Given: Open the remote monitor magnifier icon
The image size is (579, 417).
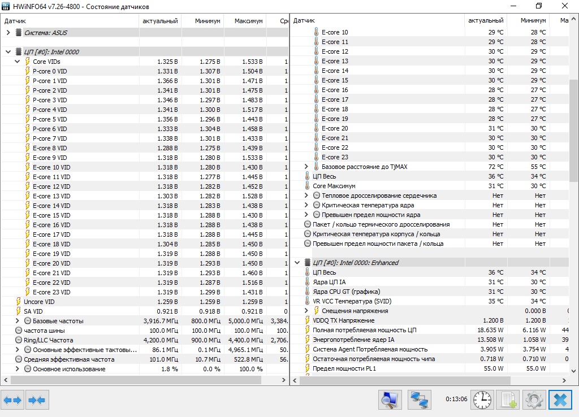Looking at the screenshot, I should click(390, 400).
